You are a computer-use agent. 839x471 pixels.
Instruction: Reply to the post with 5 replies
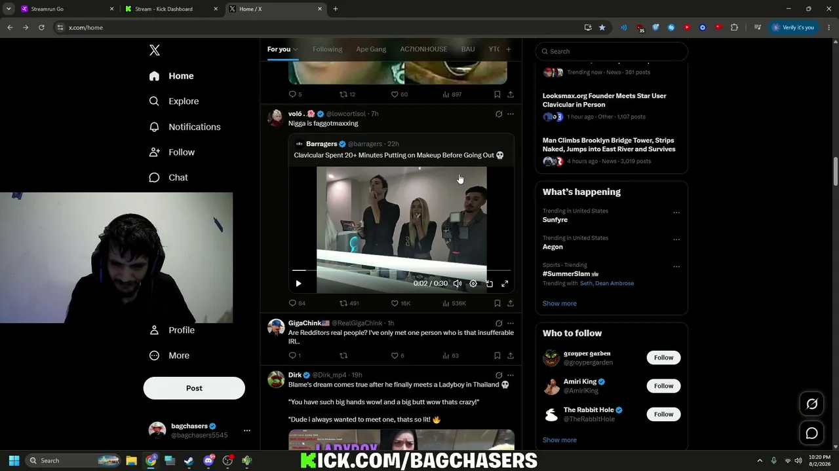[x=295, y=94]
